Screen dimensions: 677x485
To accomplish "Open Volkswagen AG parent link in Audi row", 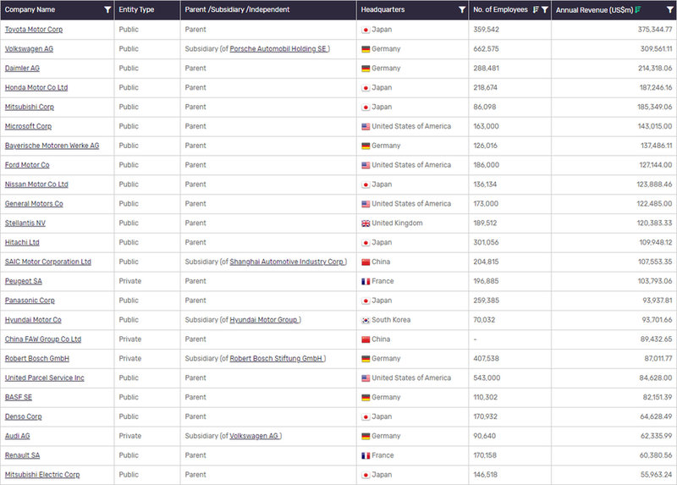I will 254,436.
